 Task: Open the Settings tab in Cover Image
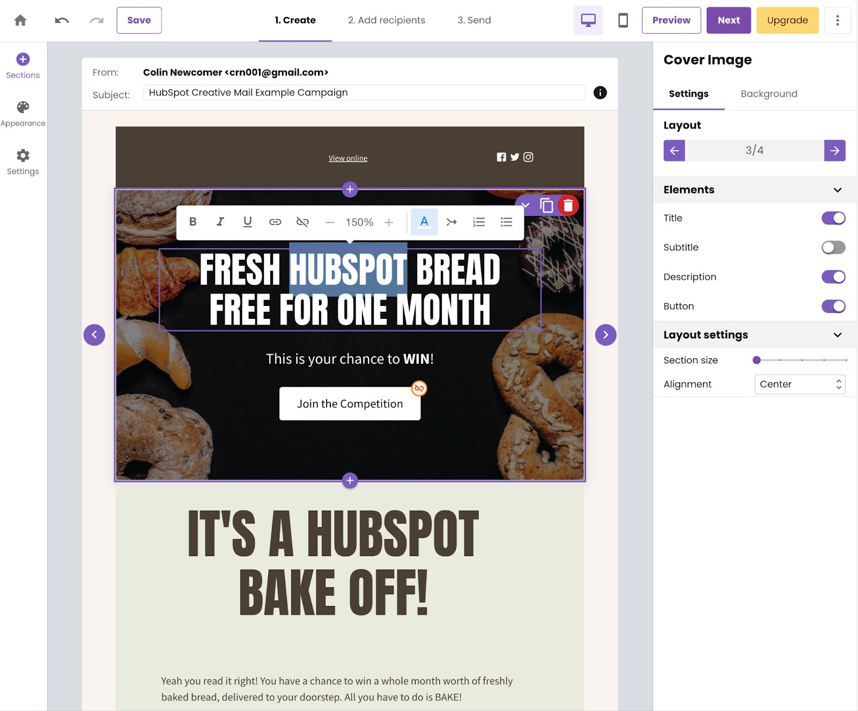(689, 94)
